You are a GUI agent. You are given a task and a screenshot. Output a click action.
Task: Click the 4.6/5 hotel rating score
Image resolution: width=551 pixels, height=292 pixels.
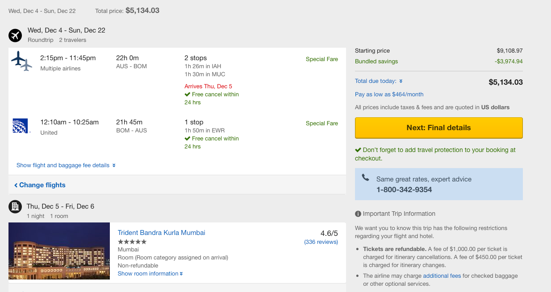(329, 233)
